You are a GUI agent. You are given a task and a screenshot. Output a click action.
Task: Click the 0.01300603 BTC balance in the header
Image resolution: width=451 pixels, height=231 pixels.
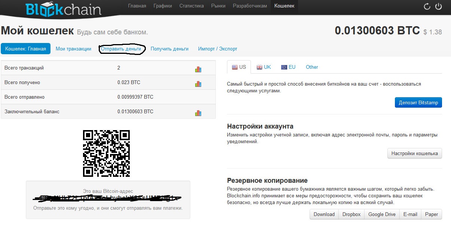point(377,31)
